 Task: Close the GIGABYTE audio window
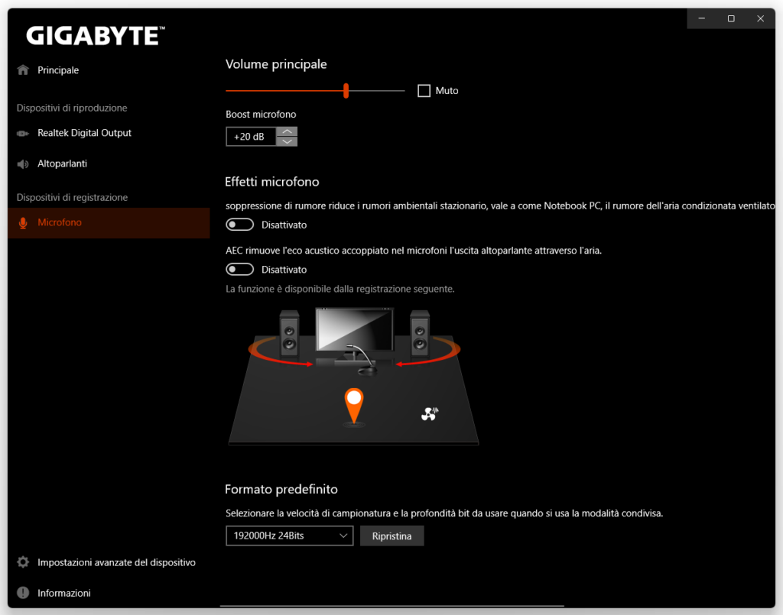point(761,18)
